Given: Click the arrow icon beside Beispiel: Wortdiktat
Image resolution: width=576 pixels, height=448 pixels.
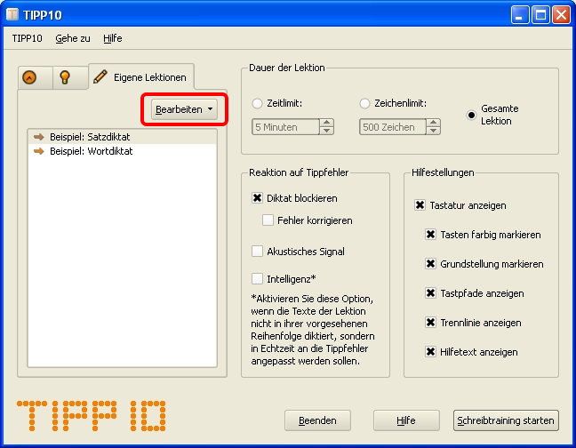Looking at the screenshot, I should click(x=38, y=151).
